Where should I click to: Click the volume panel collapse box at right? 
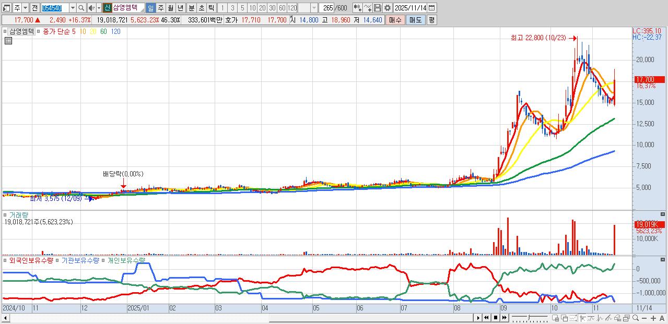click(x=663, y=214)
